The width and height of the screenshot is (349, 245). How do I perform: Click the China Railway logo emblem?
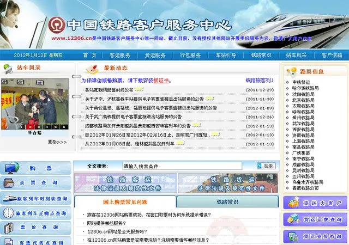click(57, 25)
